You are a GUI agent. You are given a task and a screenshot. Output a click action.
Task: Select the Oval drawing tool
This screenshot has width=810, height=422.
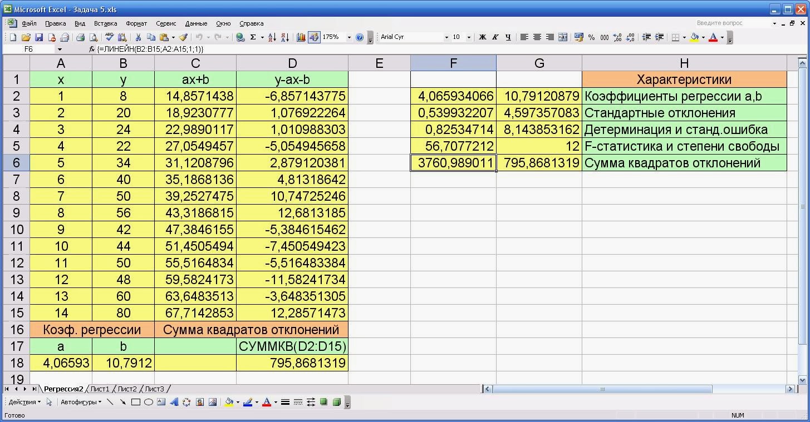point(149,402)
